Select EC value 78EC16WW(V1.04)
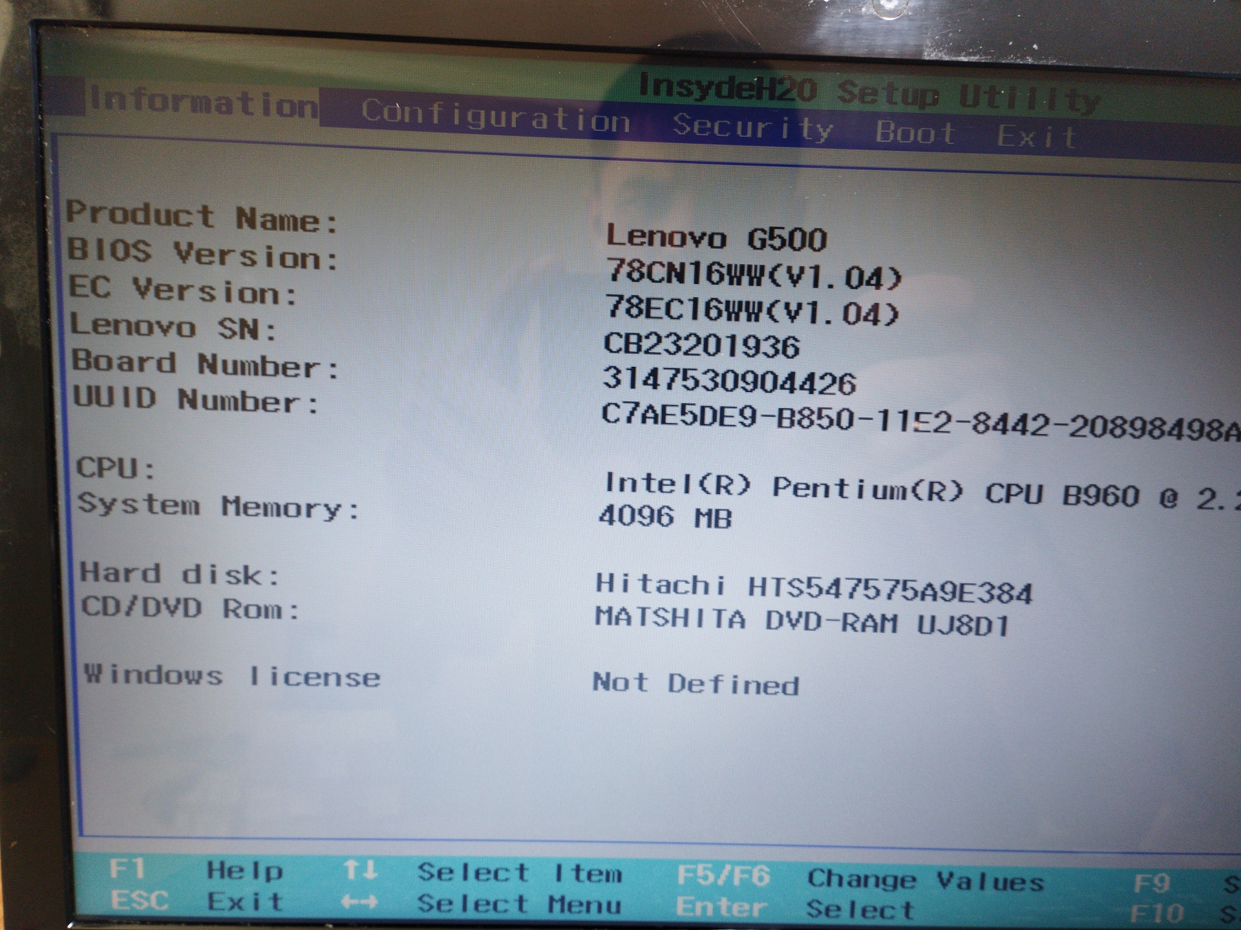Image resolution: width=1241 pixels, height=930 pixels. coord(752,311)
